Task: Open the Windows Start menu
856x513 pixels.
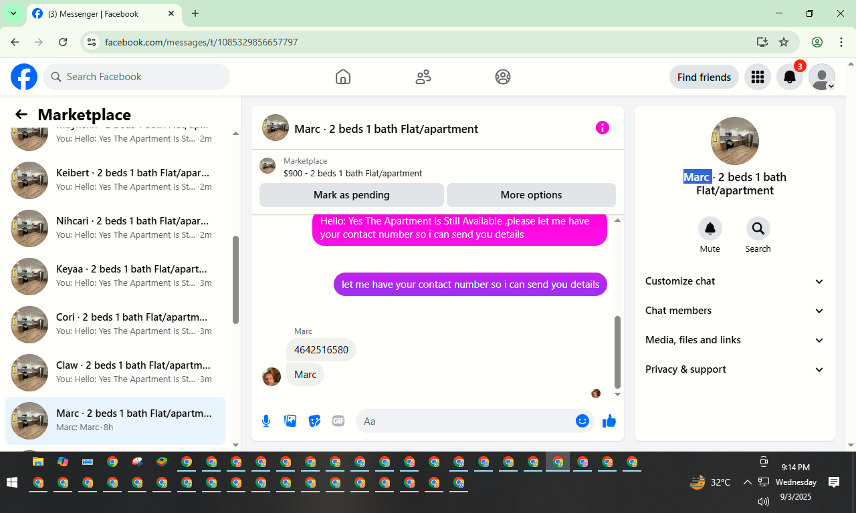Action: pos(12,482)
